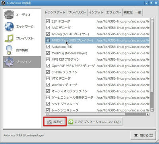Open the 曲の情報 light bulb icon
159x144 pixels.
coord(9,50)
